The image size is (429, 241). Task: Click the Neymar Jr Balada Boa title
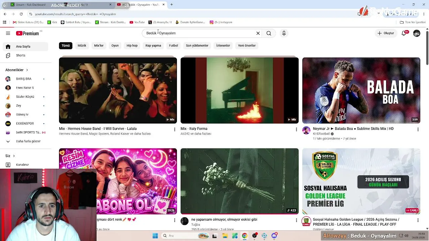pyautogui.click(x=353, y=129)
